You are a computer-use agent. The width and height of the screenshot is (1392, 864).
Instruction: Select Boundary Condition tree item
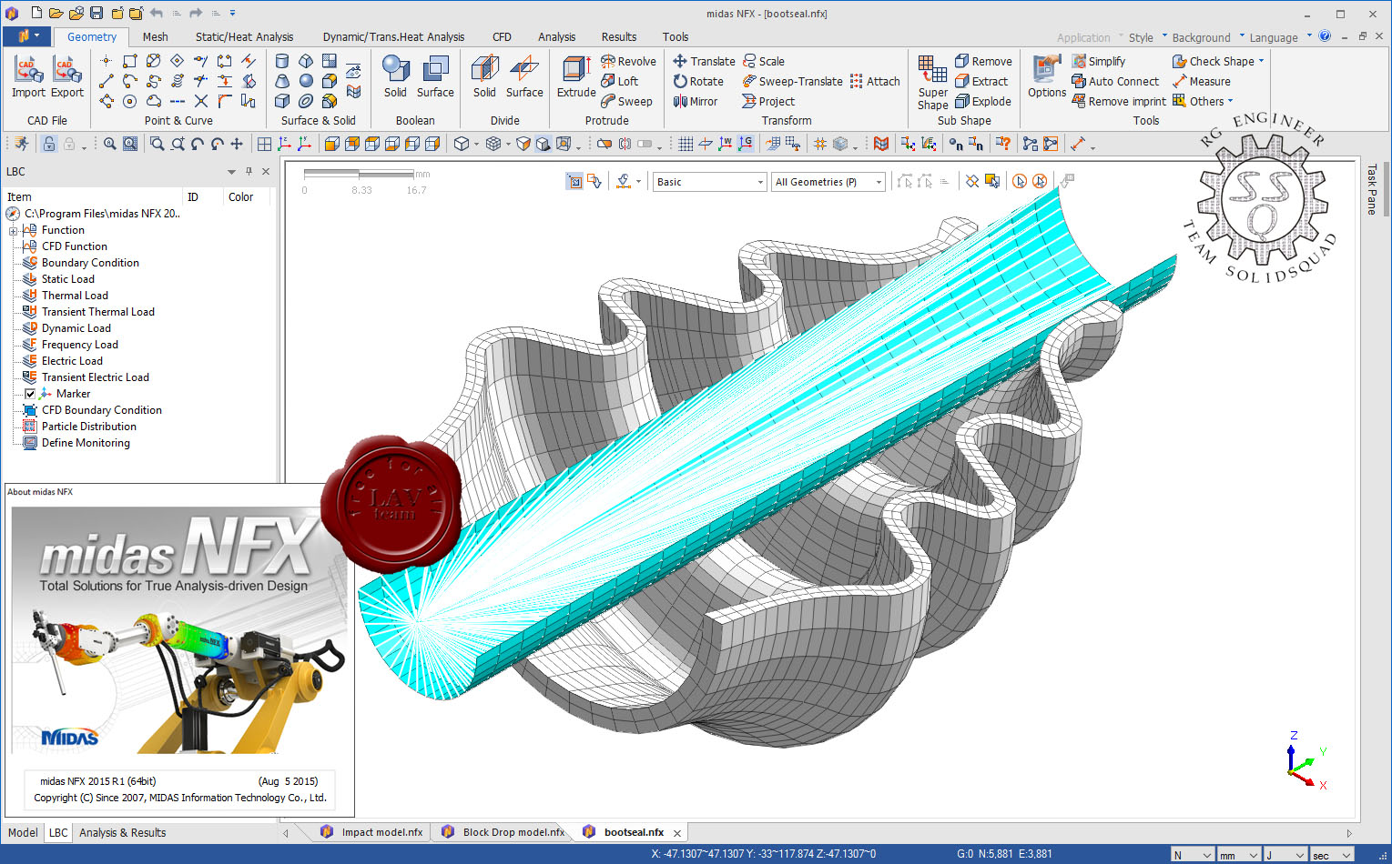coord(90,263)
